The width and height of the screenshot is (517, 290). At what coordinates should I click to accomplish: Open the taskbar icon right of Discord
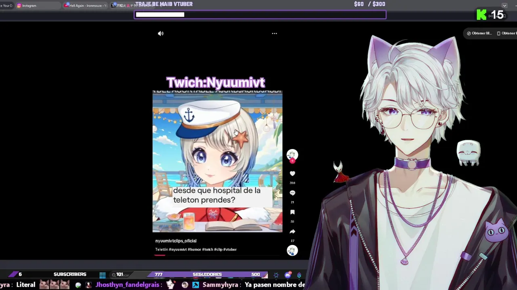click(299, 275)
